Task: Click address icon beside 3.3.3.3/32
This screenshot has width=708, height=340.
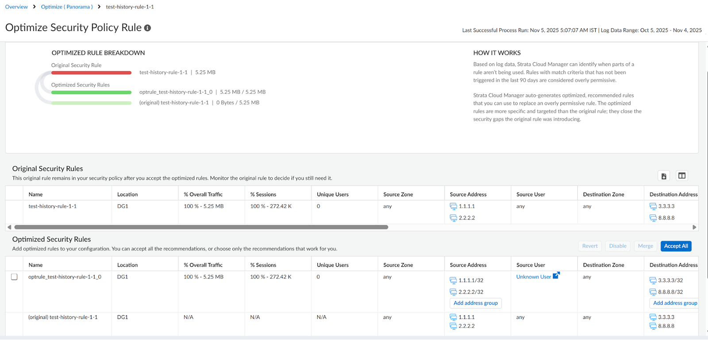Action: point(653,280)
